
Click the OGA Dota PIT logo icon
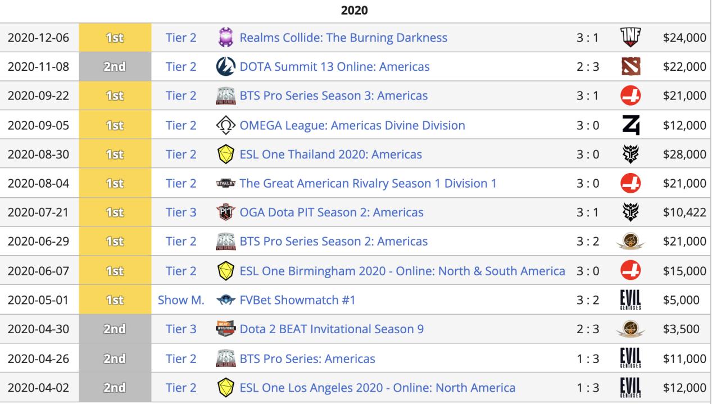click(x=225, y=213)
